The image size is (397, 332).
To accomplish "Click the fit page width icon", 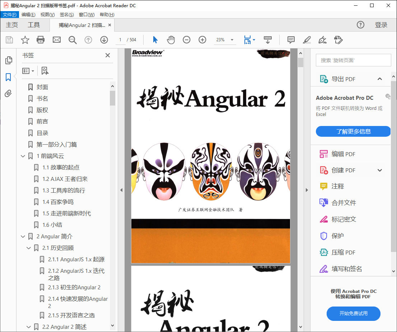I will click(x=247, y=40).
